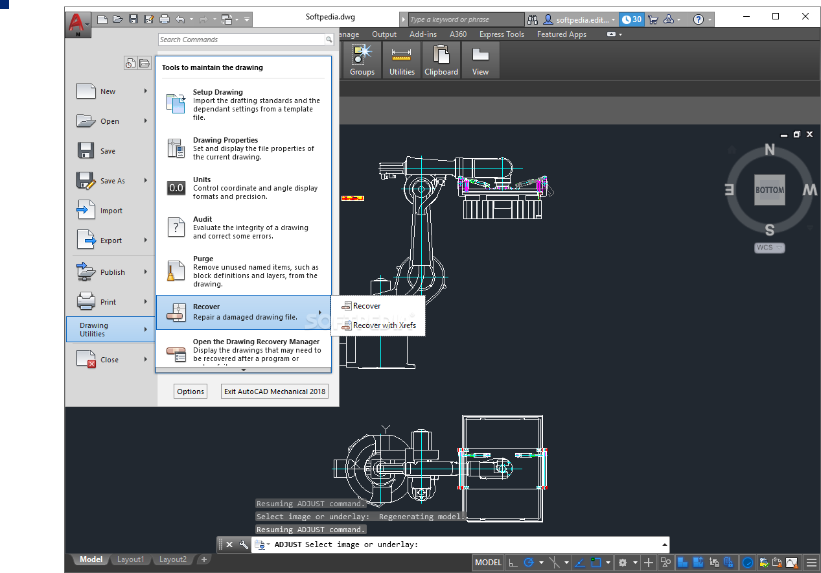Open the quick access toolbar customize dropdown
The image size is (821, 573).
point(246,19)
